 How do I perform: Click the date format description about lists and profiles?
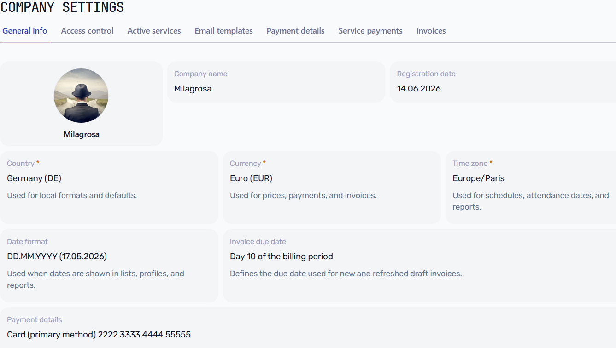tap(95, 280)
